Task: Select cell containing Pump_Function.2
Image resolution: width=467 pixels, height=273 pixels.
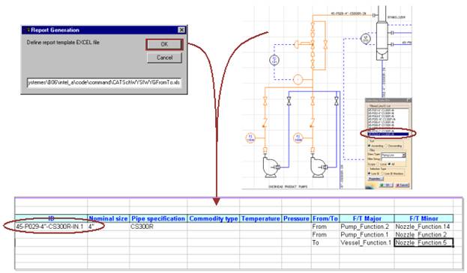Action: [367, 227]
